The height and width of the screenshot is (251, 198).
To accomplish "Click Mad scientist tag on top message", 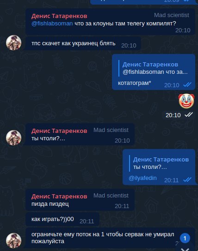I will tap(172, 15).
